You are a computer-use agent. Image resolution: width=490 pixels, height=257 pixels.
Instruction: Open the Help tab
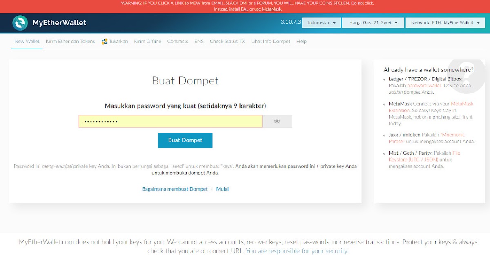(301, 42)
